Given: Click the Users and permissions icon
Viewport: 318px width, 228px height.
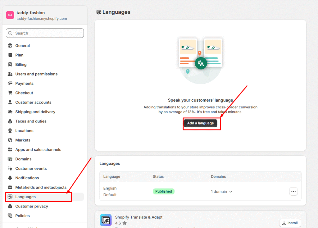Looking at the screenshot, I should point(10,74).
